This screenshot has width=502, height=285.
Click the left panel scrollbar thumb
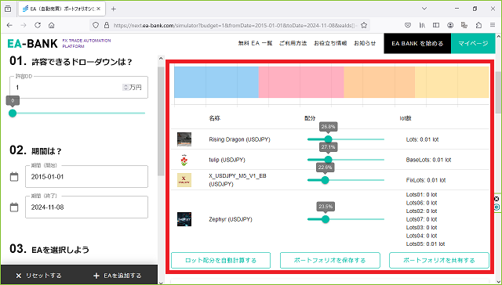161,121
